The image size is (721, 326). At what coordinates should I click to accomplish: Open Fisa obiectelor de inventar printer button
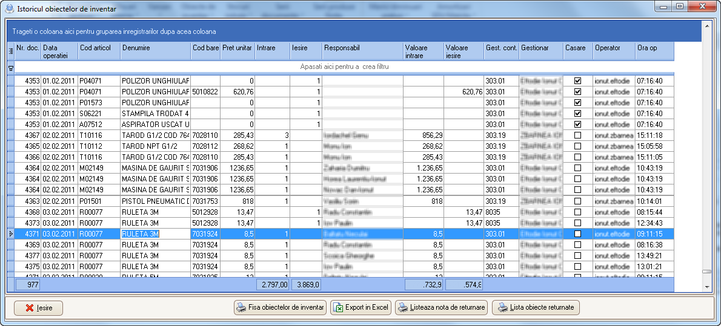click(x=280, y=307)
